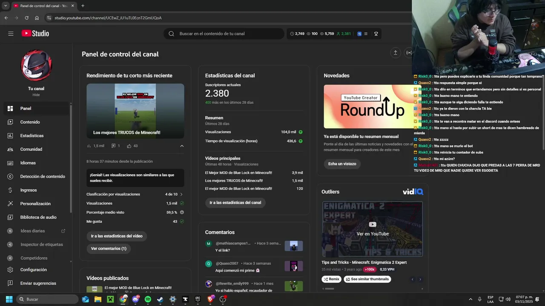Go to the Ingresos section
Image resolution: width=545 pixels, height=306 pixels.
point(36,190)
